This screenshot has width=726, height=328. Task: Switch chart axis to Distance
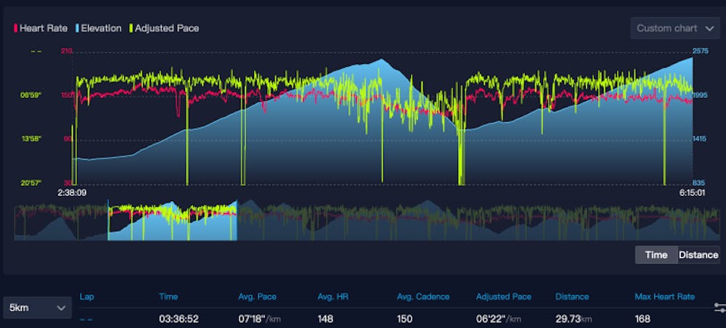coord(698,255)
